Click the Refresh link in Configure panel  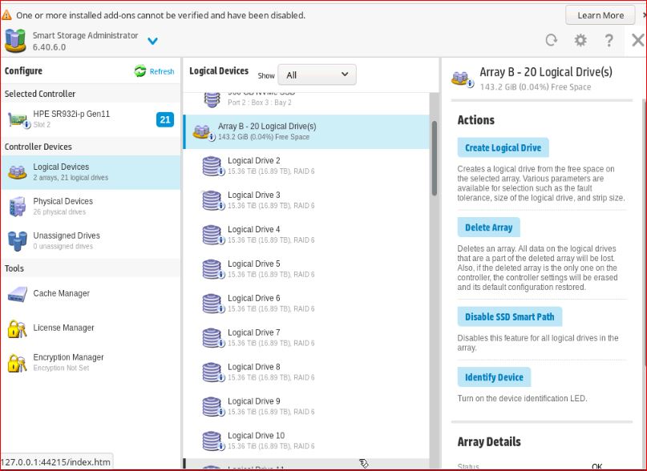155,71
